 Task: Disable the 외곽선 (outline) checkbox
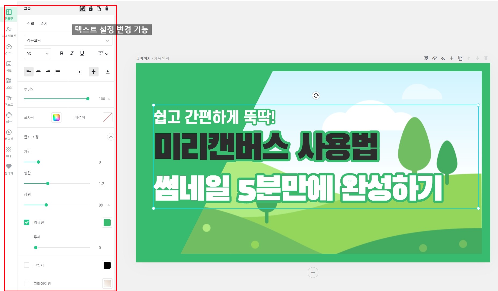[x=26, y=222]
